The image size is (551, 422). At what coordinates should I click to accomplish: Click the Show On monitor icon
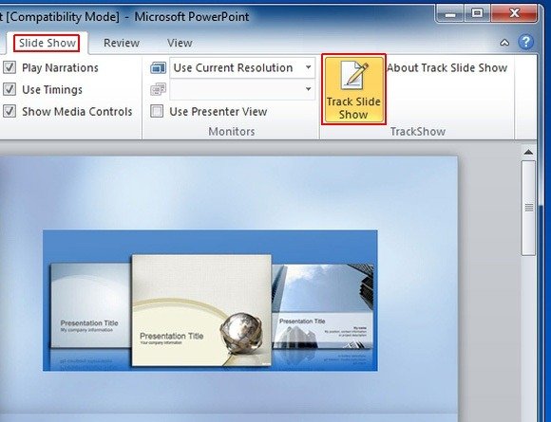click(x=158, y=89)
